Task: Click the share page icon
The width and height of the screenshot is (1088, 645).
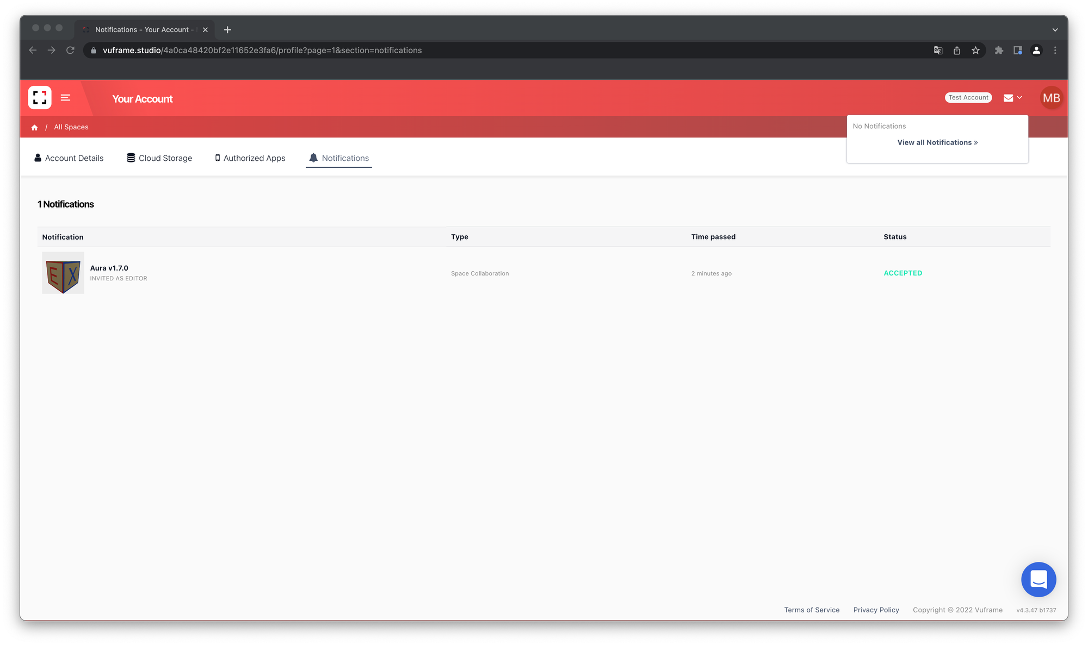Action: click(x=957, y=50)
